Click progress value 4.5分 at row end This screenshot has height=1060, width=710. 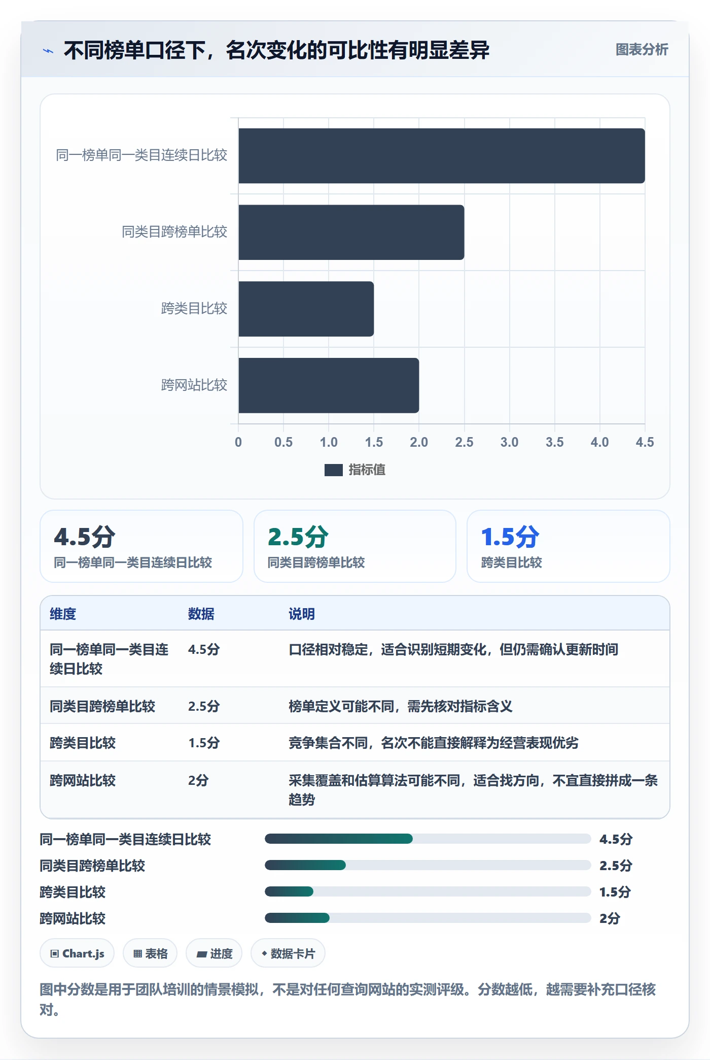point(616,839)
